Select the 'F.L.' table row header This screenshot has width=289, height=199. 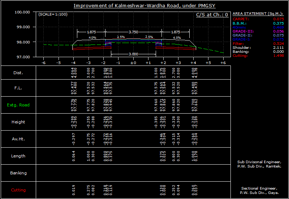(x=18, y=88)
